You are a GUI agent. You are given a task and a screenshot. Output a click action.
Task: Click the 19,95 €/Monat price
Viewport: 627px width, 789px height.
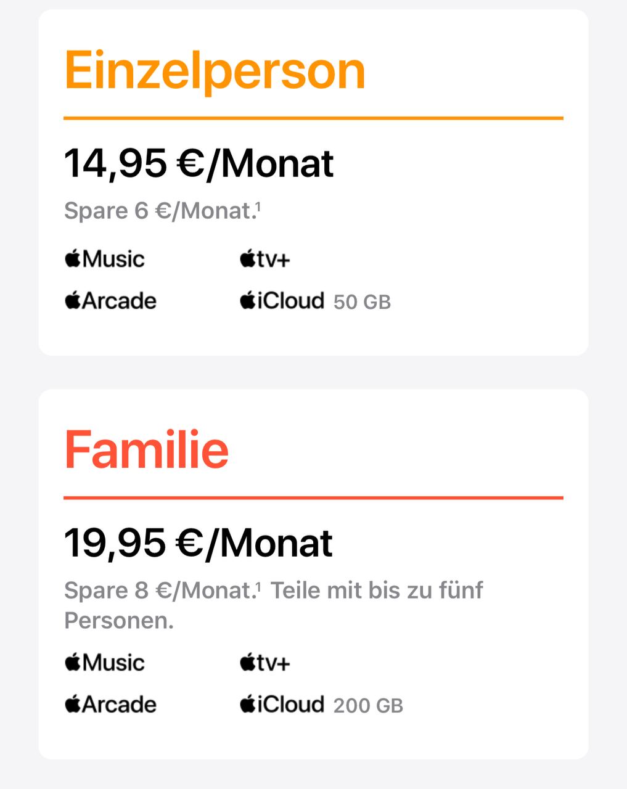pos(199,543)
